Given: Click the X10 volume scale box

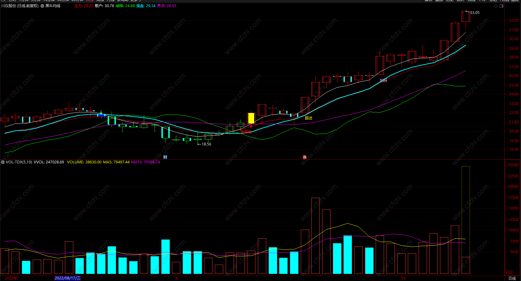Looking at the screenshot, I should [x=509, y=273].
